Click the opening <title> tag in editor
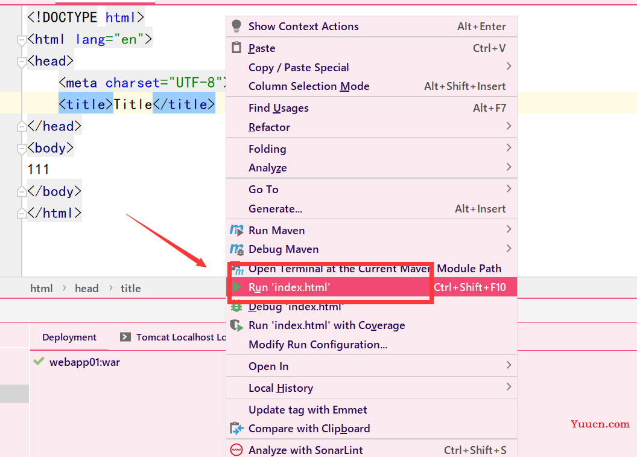Screen dimensions: 637x457 tap(86, 104)
